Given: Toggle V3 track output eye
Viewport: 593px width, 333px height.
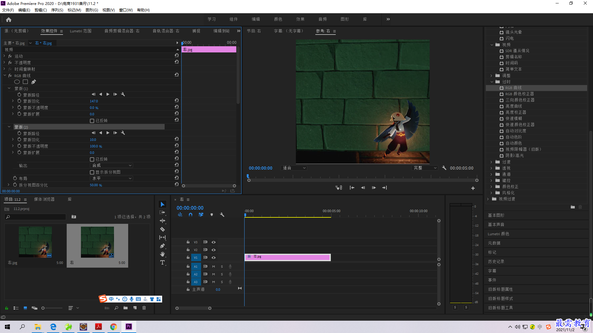Looking at the screenshot, I should (213, 242).
